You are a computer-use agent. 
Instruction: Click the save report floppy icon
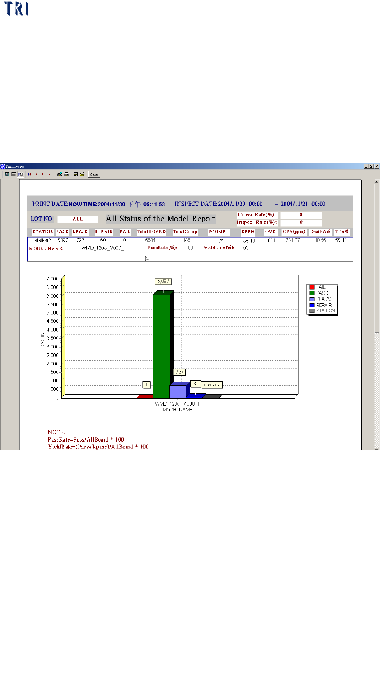tap(75, 174)
